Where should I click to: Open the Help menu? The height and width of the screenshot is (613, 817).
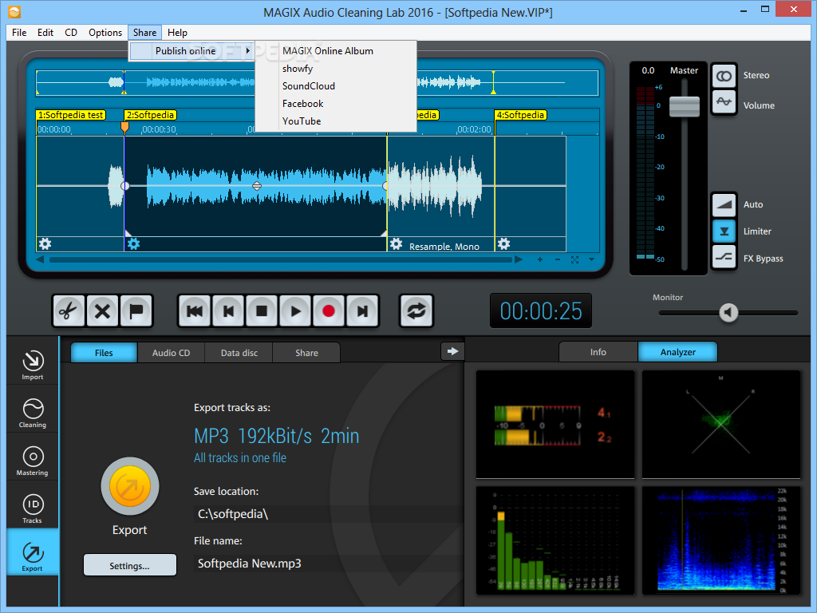point(177,32)
